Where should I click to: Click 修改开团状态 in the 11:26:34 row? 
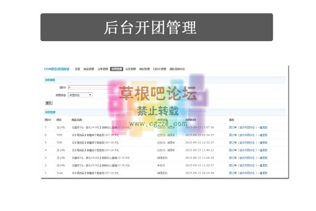coord(247,158)
